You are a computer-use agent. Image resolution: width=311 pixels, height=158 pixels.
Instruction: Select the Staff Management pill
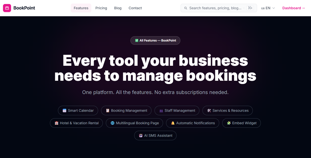coord(177,110)
